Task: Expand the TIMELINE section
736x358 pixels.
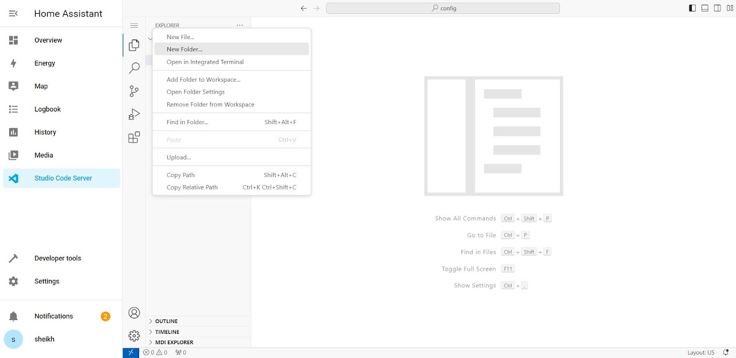Action: (x=198, y=332)
